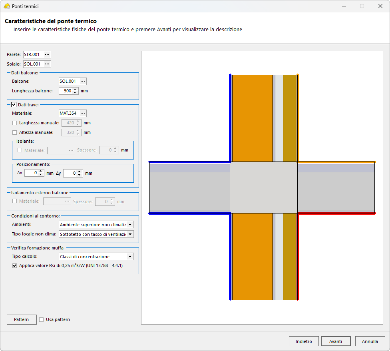The image size is (390, 351).
Task: Increase Lunghezza balcone with up arrow
Action: 76,89
